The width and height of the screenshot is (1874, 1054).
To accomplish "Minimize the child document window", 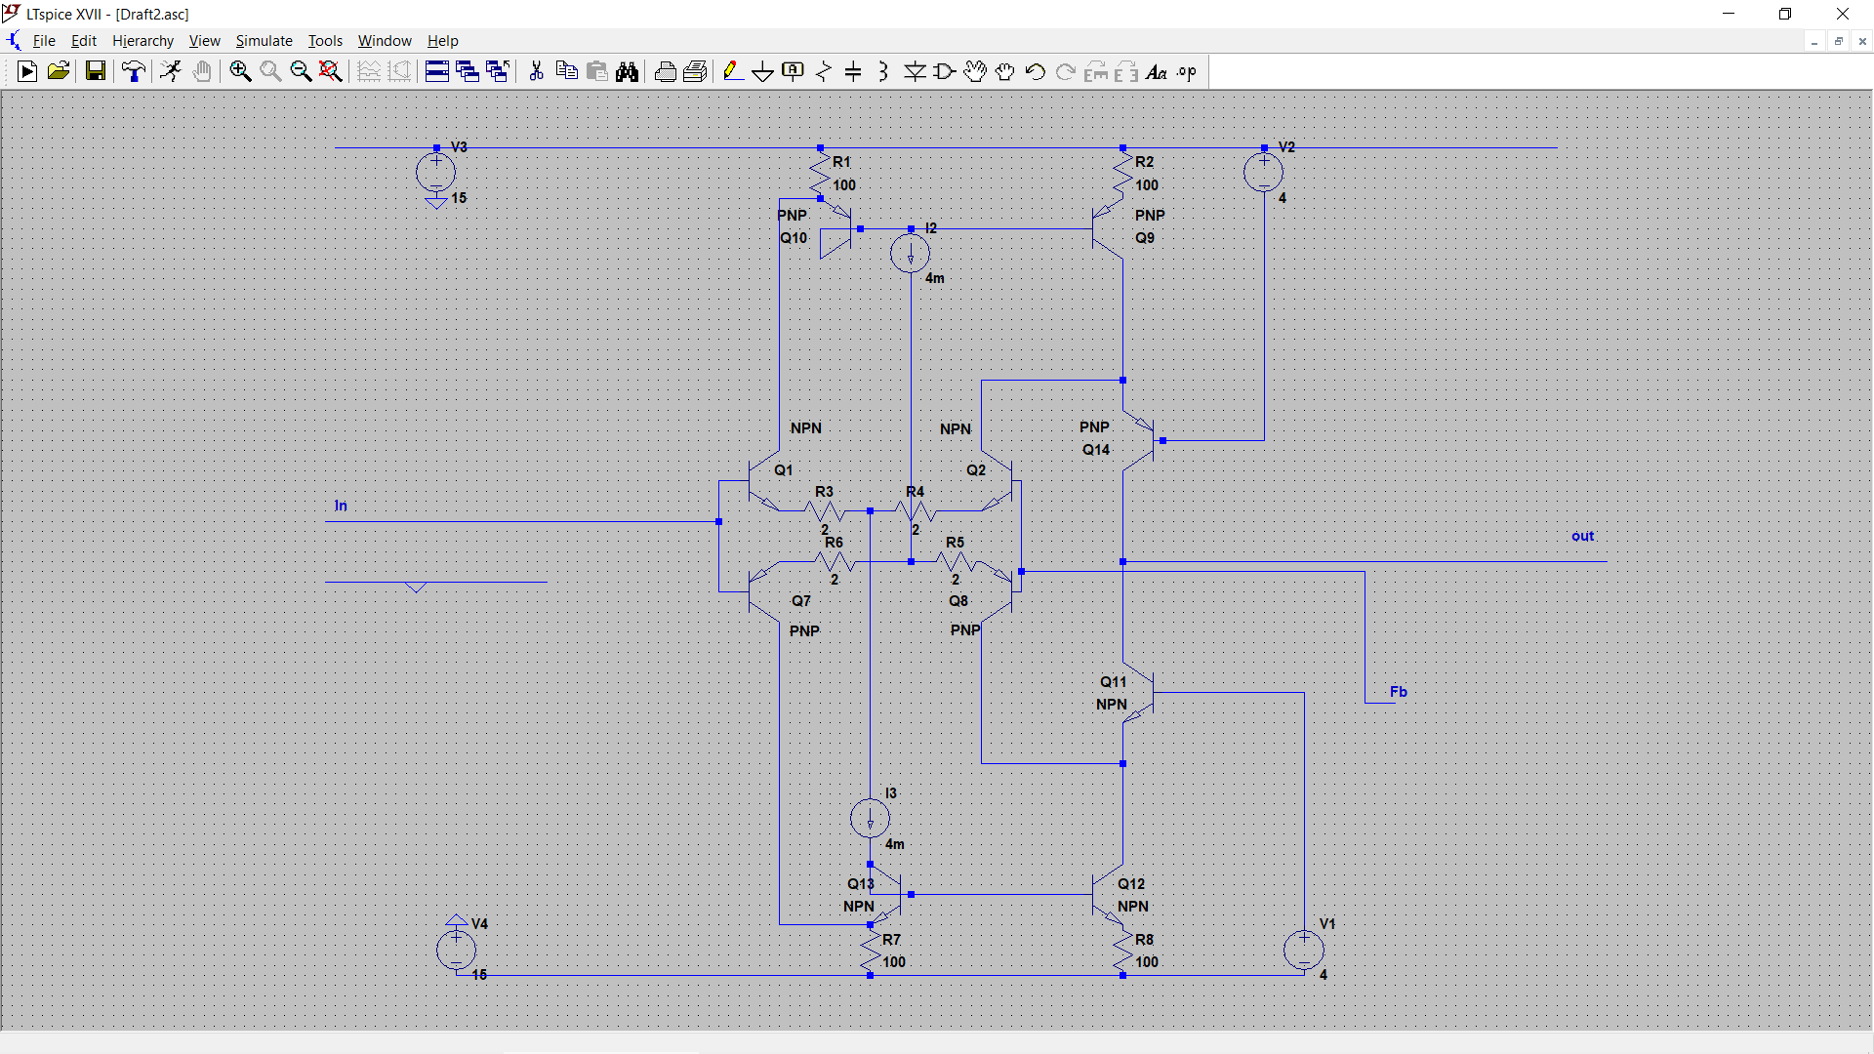I will [x=1814, y=41].
